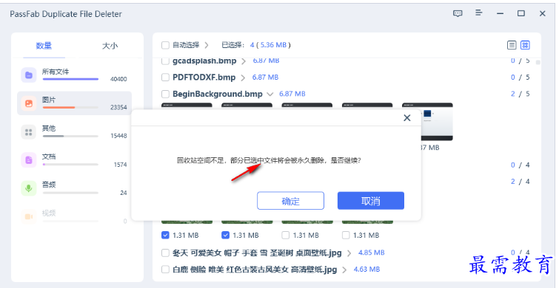Click the PDFTODXF.bmp file name

coord(204,77)
